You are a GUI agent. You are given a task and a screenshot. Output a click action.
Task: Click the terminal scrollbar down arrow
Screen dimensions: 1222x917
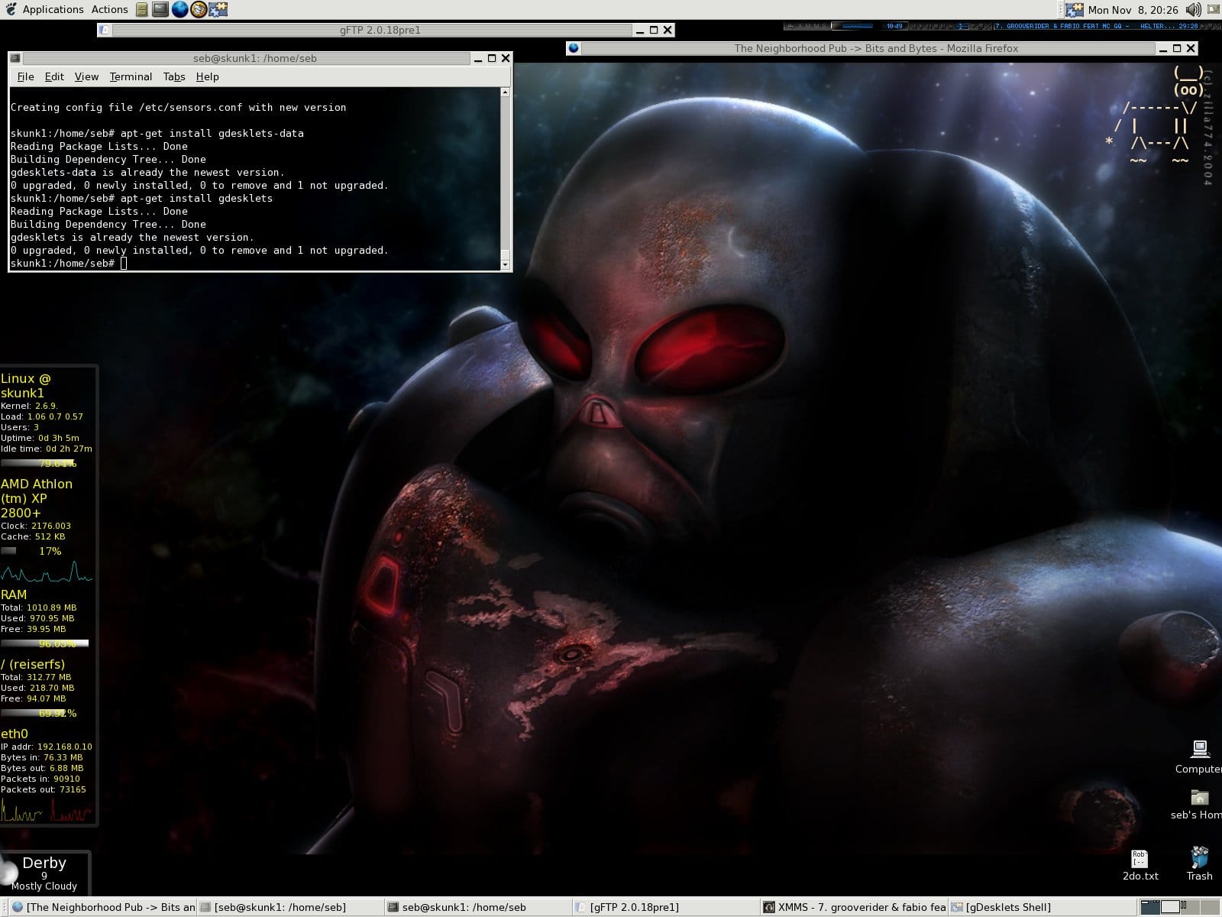(505, 264)
